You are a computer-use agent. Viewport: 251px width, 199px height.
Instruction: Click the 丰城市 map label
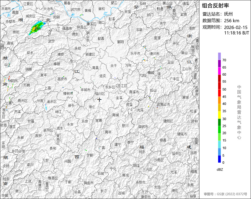coord(85,90)
